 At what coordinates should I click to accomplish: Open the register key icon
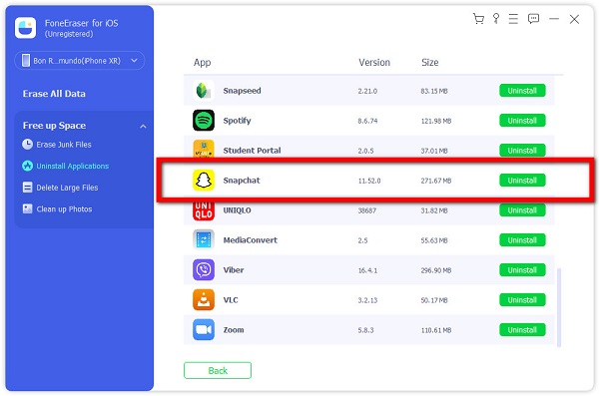(x=496, y=19)
